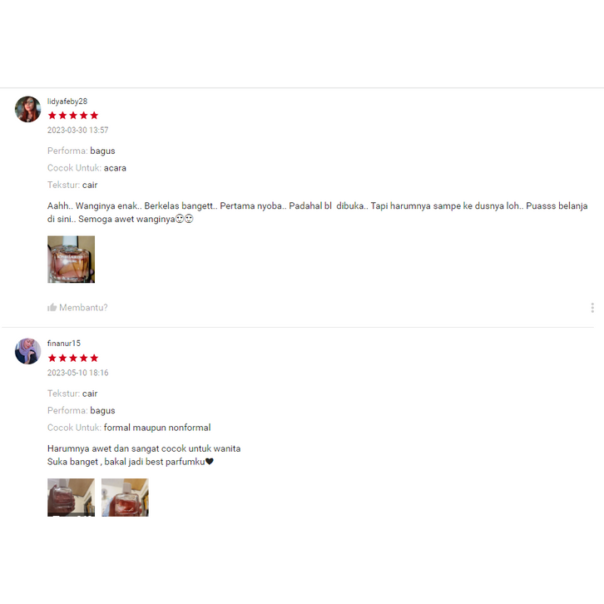Image resolution: width=604 pixels, height=604 pixels.
Task: Click the date 2023-03-30 13:57
Action: point(78,130)
